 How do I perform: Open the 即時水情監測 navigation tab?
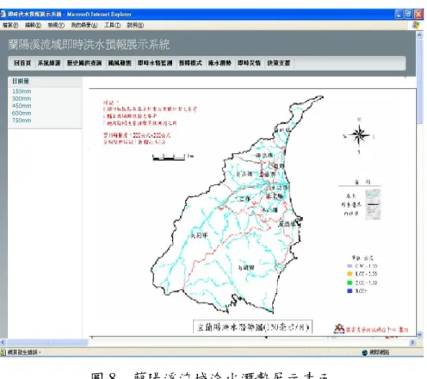155,63
